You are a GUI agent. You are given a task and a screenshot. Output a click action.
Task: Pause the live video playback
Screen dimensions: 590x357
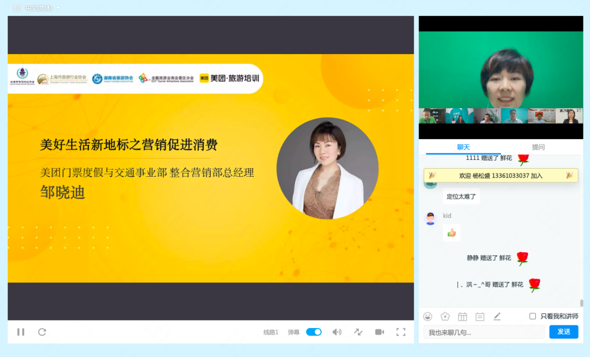[x=21, y=332]
